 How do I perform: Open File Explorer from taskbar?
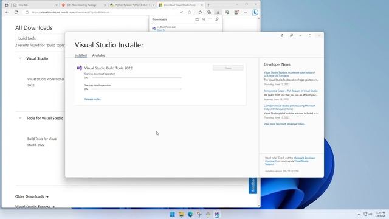coord(181,214)
